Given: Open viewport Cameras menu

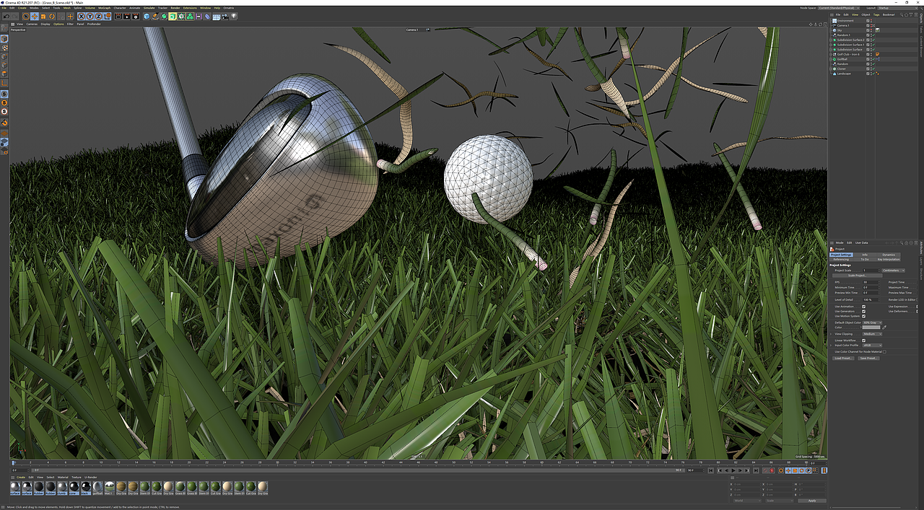Looking at the screenshot, I should point(32,24).
